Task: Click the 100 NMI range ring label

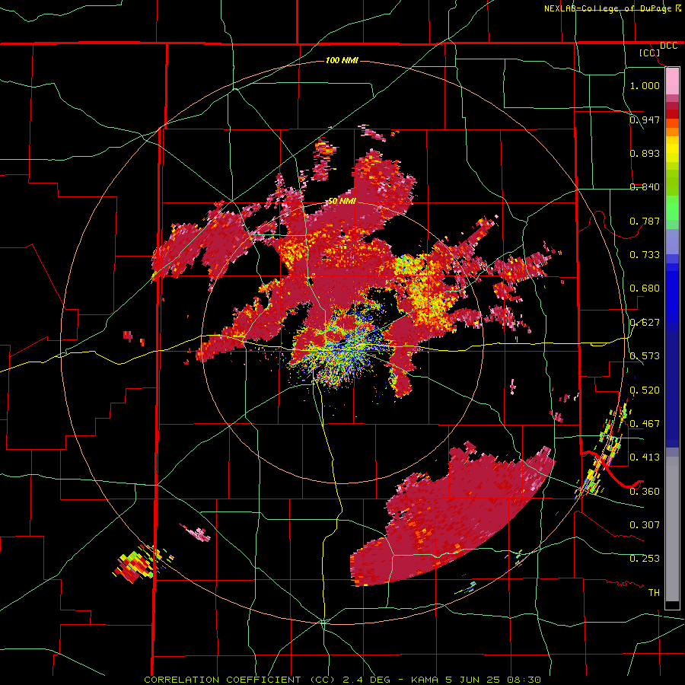Action: (x=342, y=60)
